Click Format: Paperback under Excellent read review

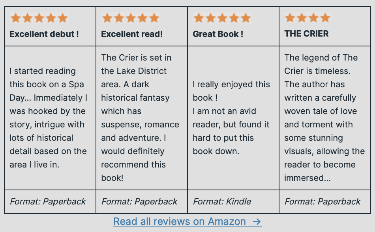tap(139, 202)
